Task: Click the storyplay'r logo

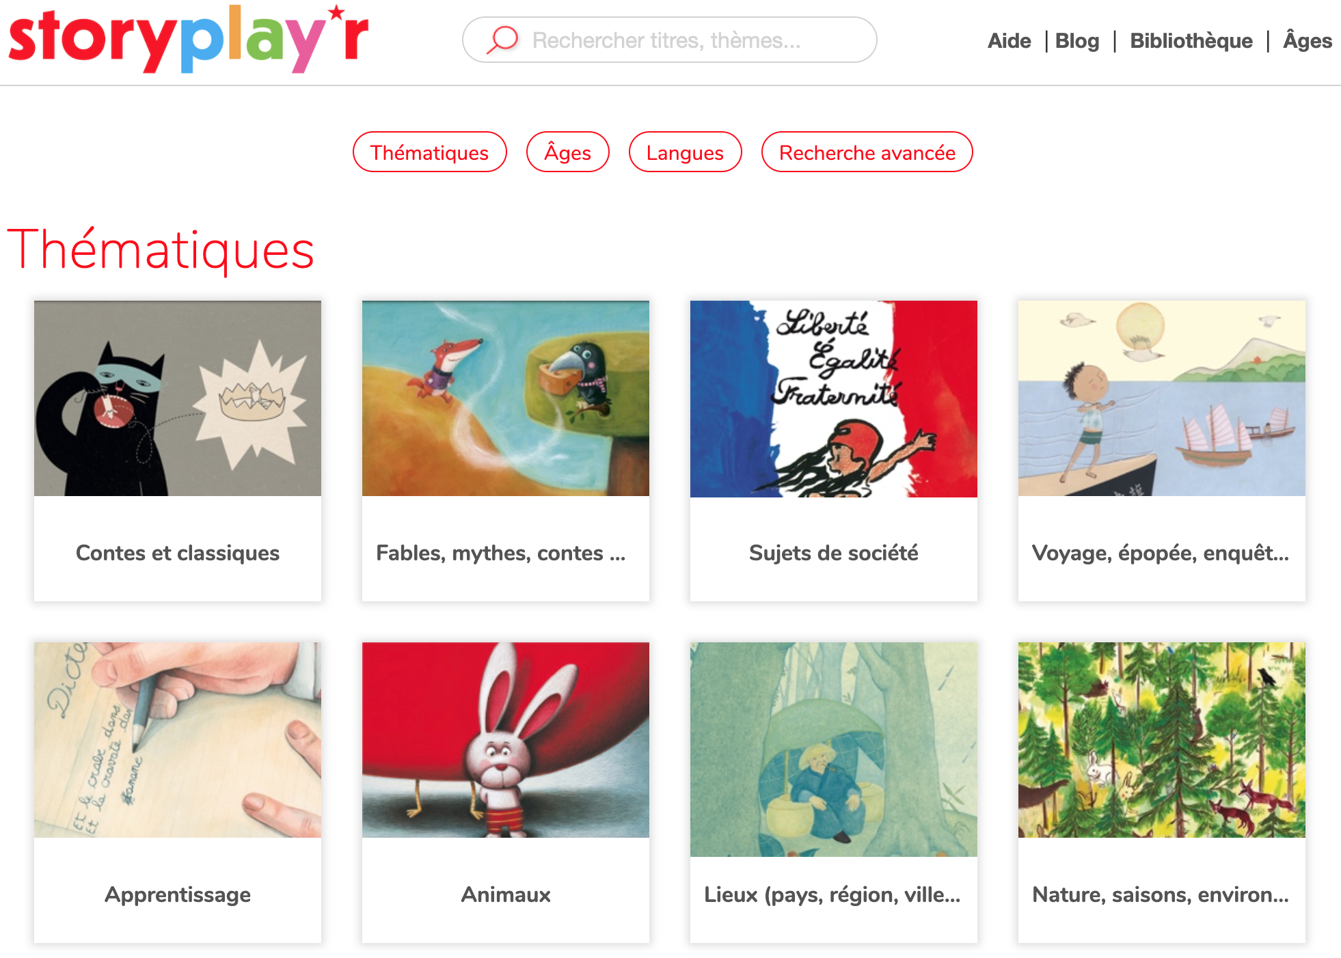Action: coord(188,38)
